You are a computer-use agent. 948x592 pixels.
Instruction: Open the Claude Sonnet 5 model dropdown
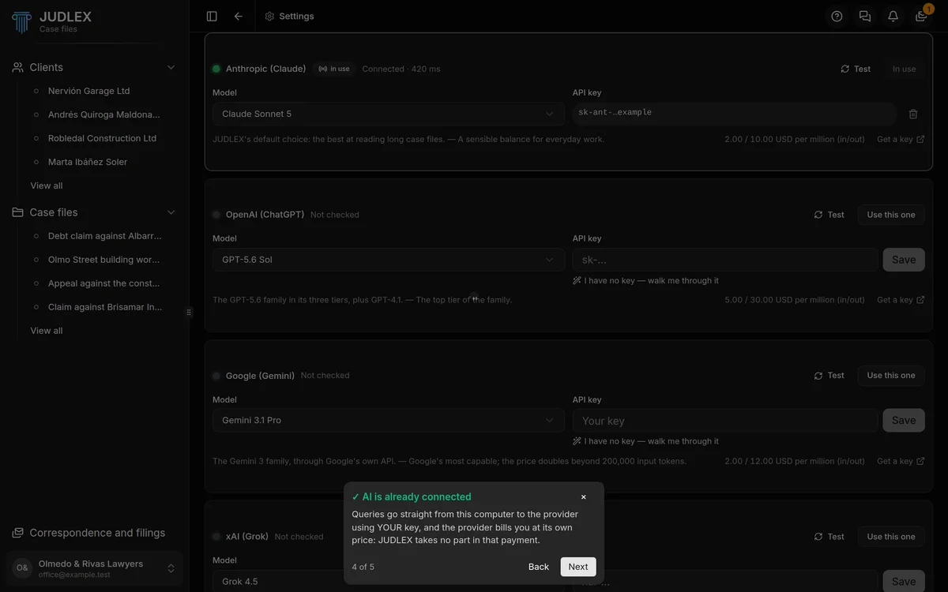tap(388, 114)
